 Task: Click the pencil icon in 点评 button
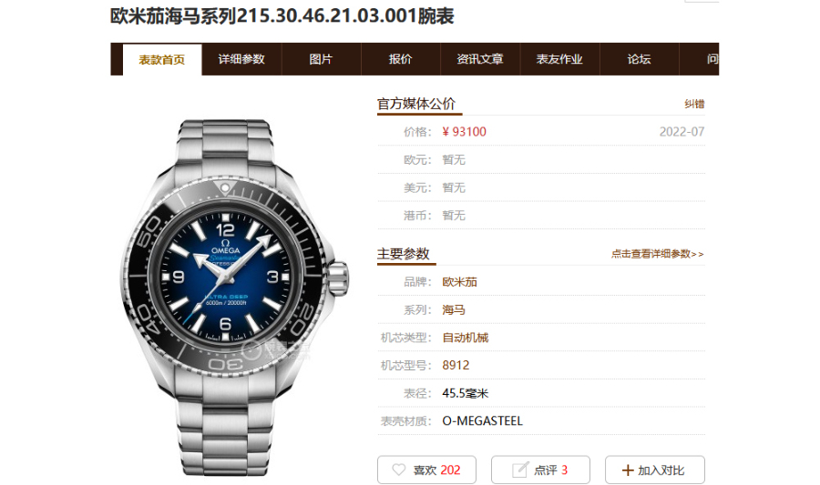coord(520,470)
